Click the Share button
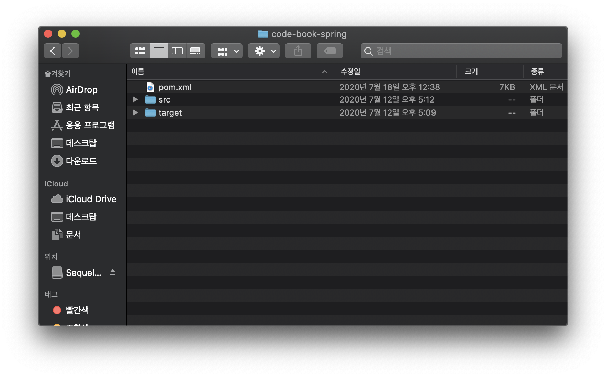This screenshot has height=377, width=606. click(298, 51)
